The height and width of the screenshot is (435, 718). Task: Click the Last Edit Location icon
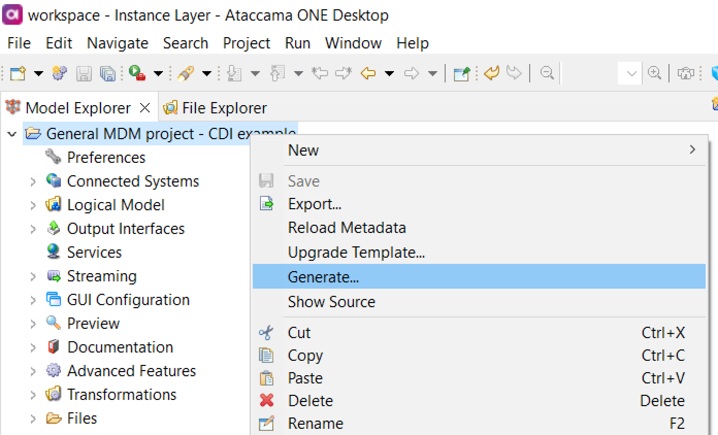pos(320,74)
